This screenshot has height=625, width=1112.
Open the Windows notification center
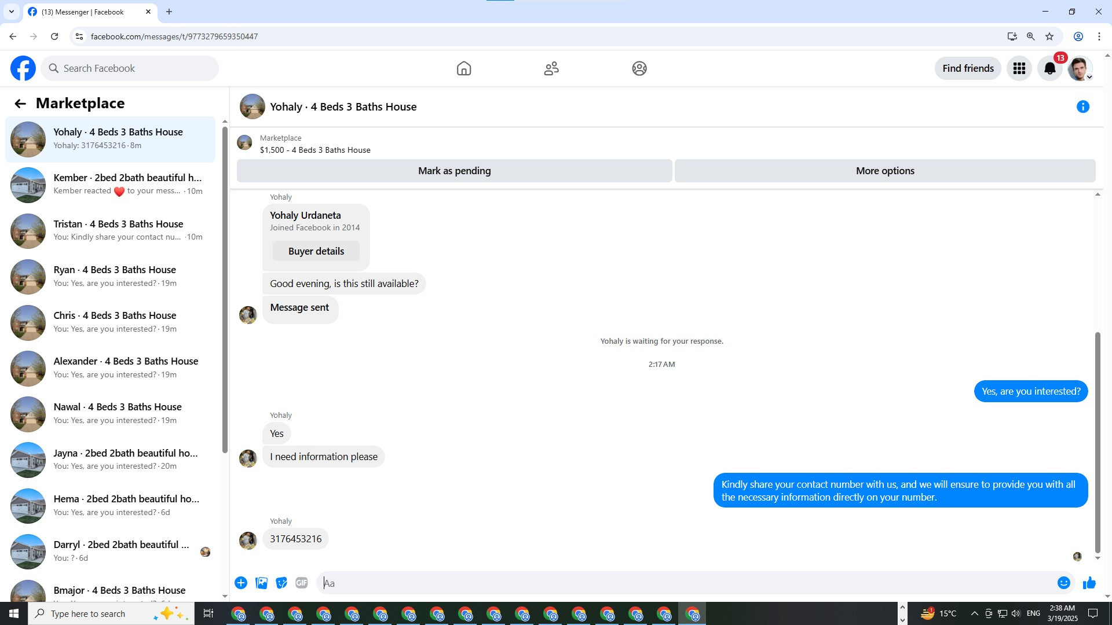click(x=1093, y=613)
